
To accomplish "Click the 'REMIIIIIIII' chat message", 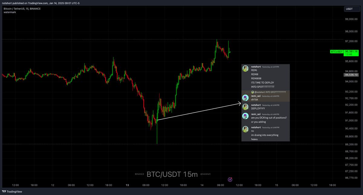I will [x=256, y=78].
